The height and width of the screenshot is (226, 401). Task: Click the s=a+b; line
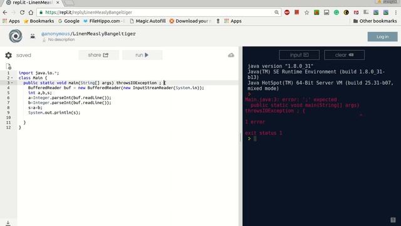click(x=35, y=107)
